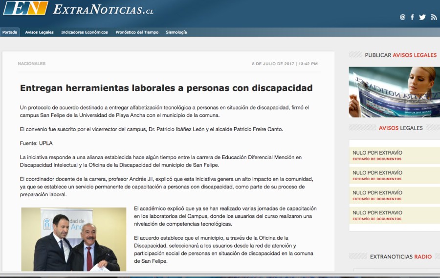The image size is (440, 278).
Task: Click the ExtraNoticias.cl site title
Action: coord(103,9)
